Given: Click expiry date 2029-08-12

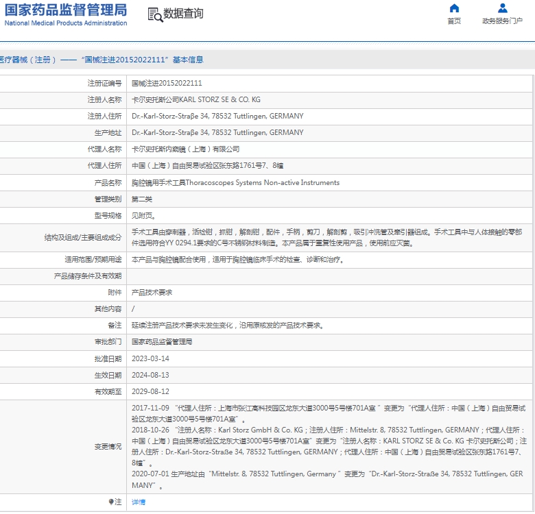Looking at the screenshot, I should click(x=150, y=391).
